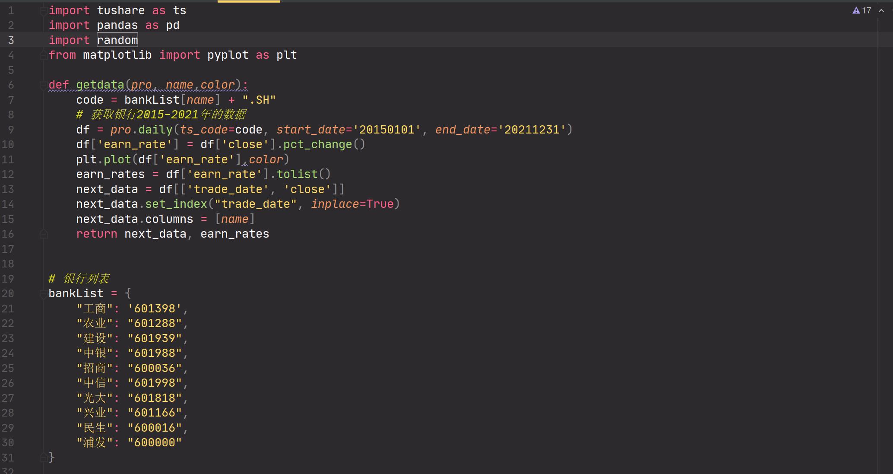
Task: Click the highlighted 'random' module name
Action: pyautogui.click(x=117, y=40)
